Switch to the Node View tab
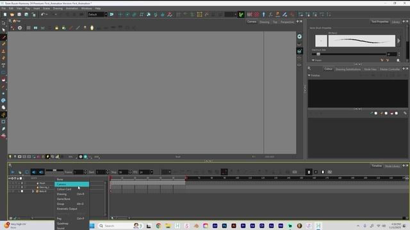Image resolution: width=410 pixels, height=230 pixels. pos(370,70)
